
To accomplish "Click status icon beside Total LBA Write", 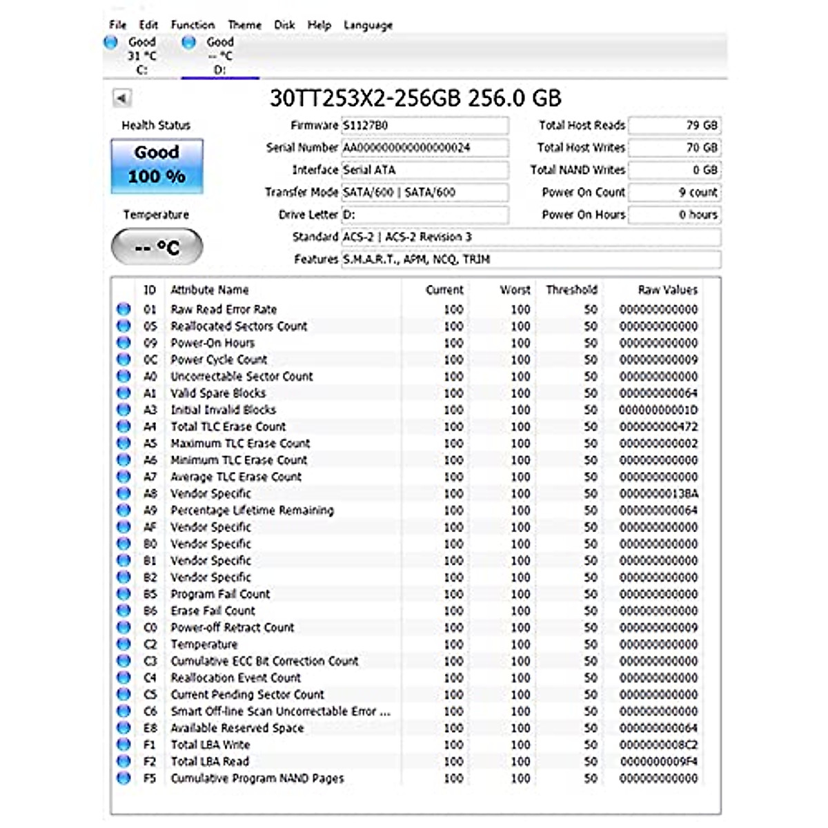I will coord(124,745).
